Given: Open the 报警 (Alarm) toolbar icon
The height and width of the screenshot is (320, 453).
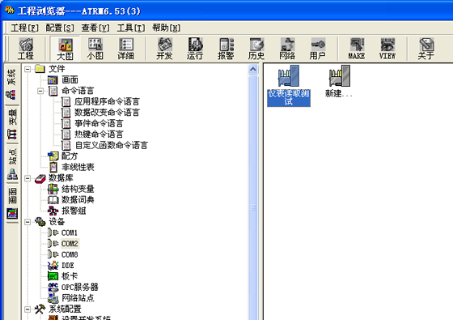Looking at the screenshot, I should coord(226,49).
